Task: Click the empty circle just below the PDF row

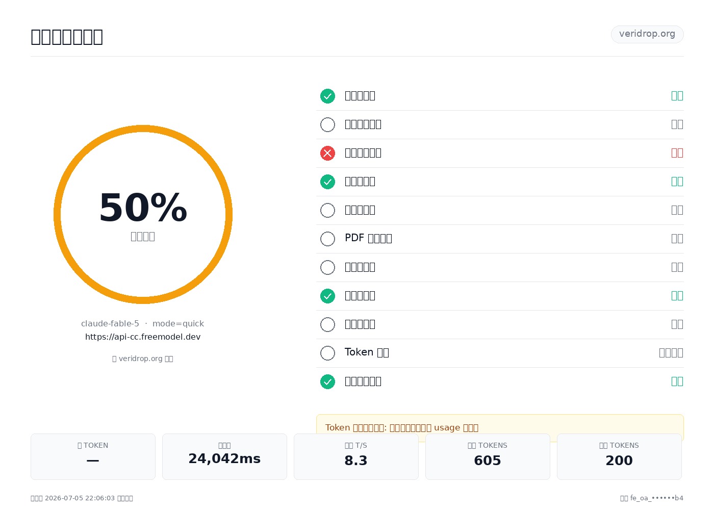Action: 327,267
